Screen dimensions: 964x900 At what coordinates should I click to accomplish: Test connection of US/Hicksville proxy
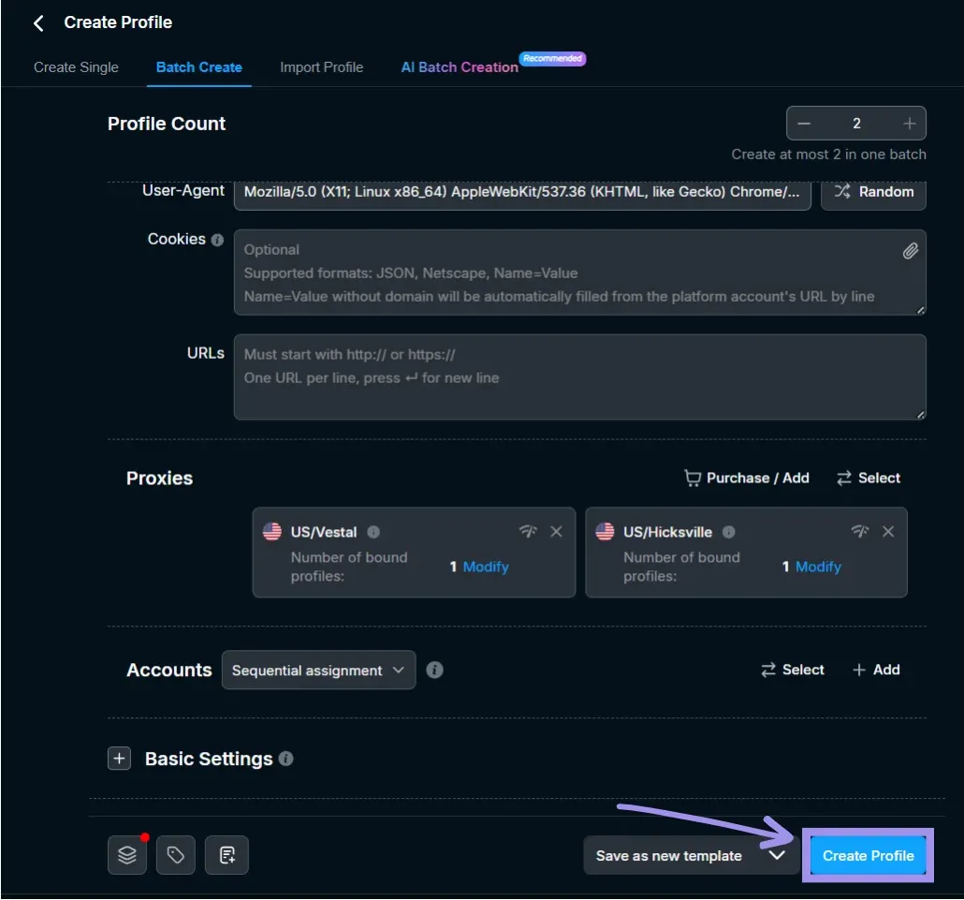click(859, 531)
